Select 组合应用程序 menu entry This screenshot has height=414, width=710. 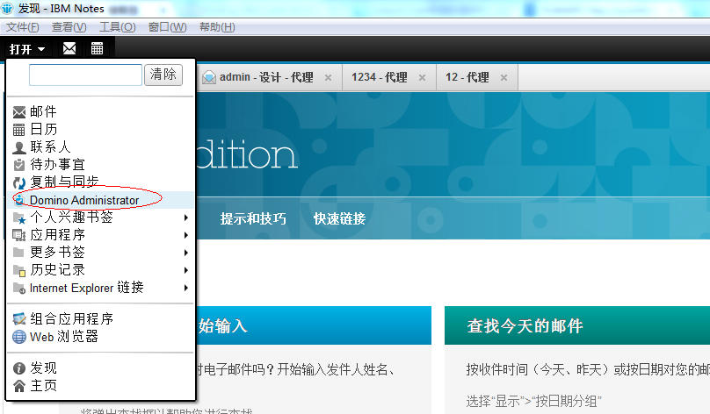pos(100,319)
